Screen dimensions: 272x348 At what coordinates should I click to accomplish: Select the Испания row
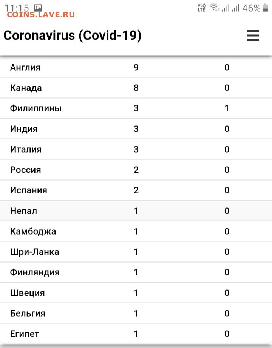pos(136,190)
